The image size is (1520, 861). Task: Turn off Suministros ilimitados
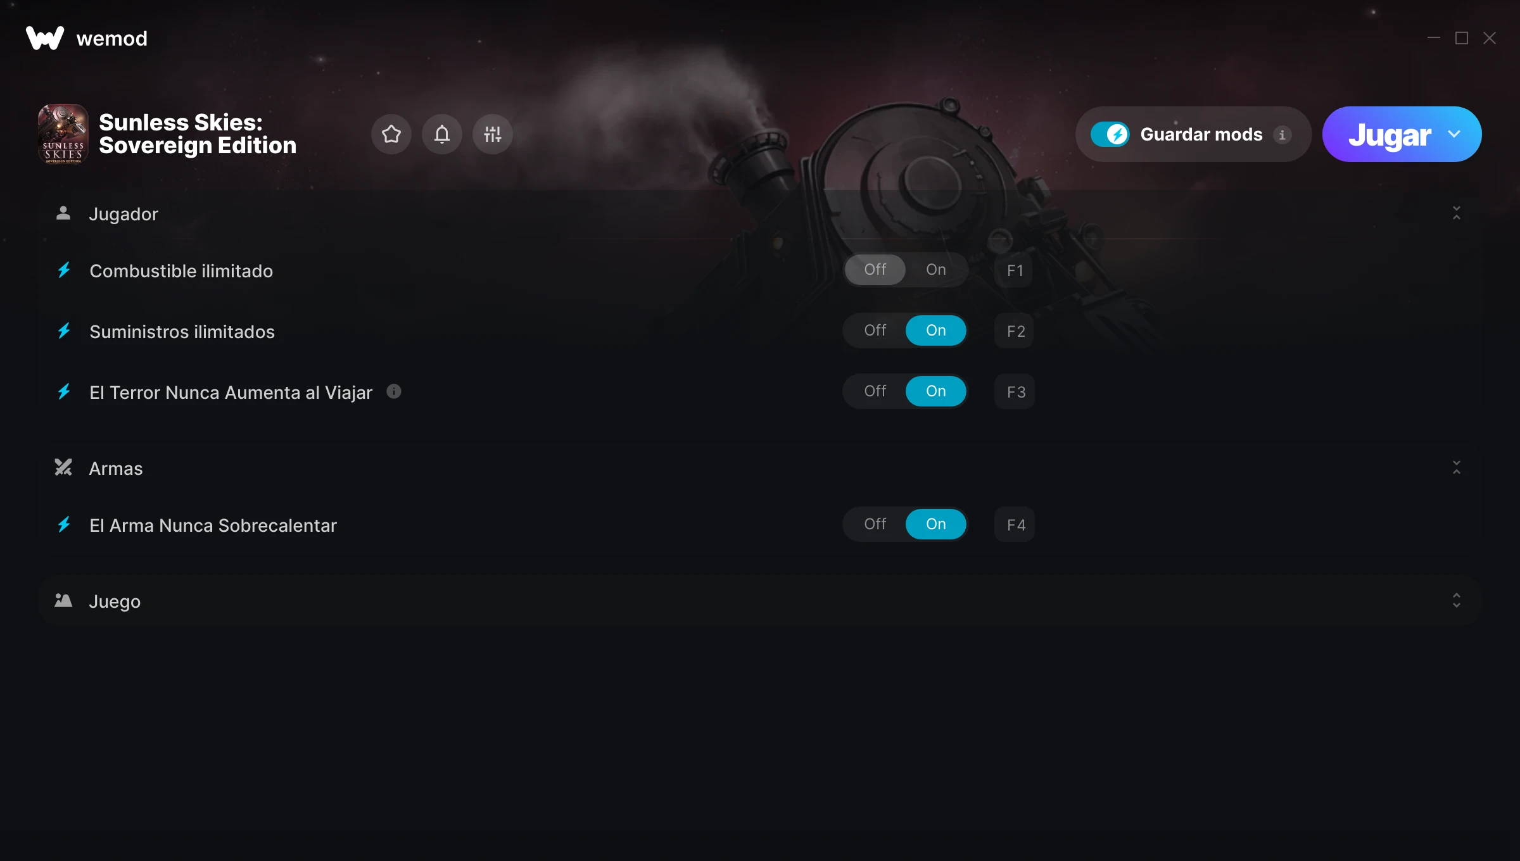click(875, 330)
